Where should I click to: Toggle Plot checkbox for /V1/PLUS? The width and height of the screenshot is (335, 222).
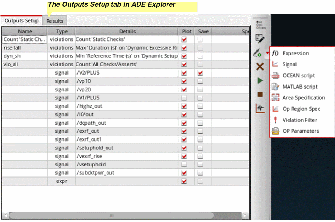(x=184, y=98)
